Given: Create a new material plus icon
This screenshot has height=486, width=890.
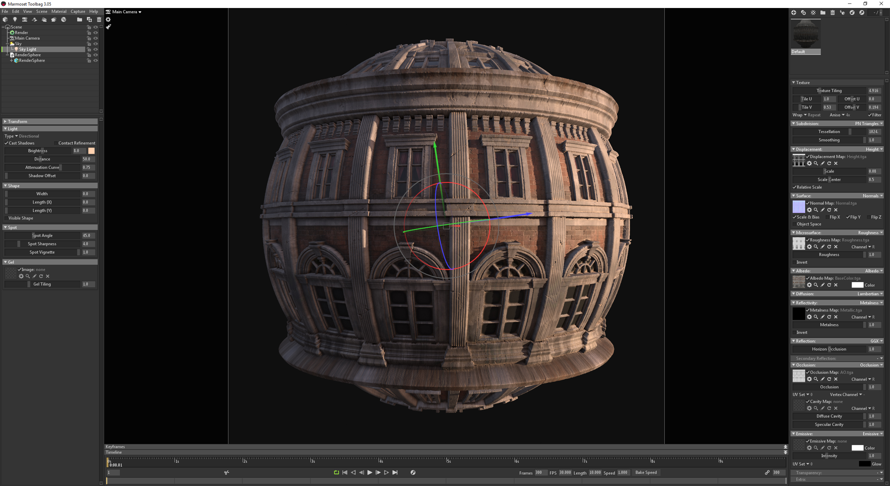Looking at the screenshot, I should (794, 13).
